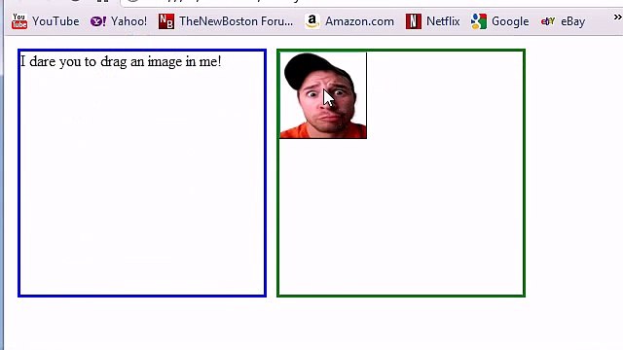Click the YouTube bookmark label

55,21
